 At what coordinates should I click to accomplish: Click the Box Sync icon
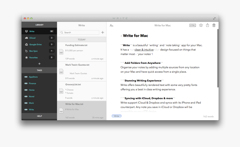tap(26, 51)
